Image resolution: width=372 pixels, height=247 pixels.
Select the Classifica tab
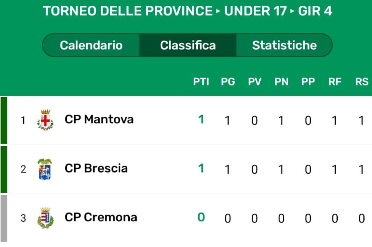pyautogui.click(x=188, y=45)
